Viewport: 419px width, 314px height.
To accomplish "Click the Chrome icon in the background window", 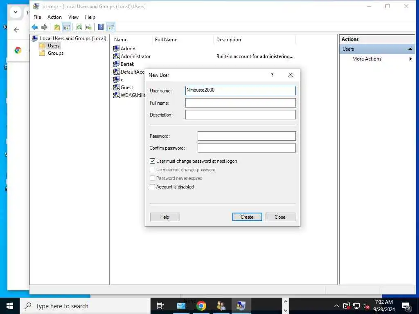I will click(x=18, y=50).
